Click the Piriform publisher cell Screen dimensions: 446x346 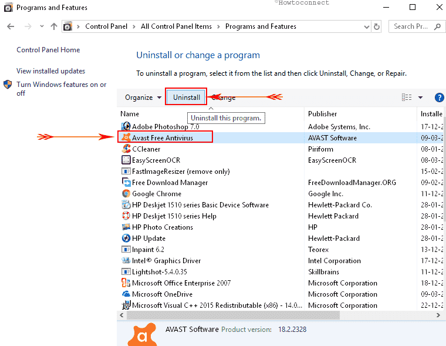pos(320,149)
